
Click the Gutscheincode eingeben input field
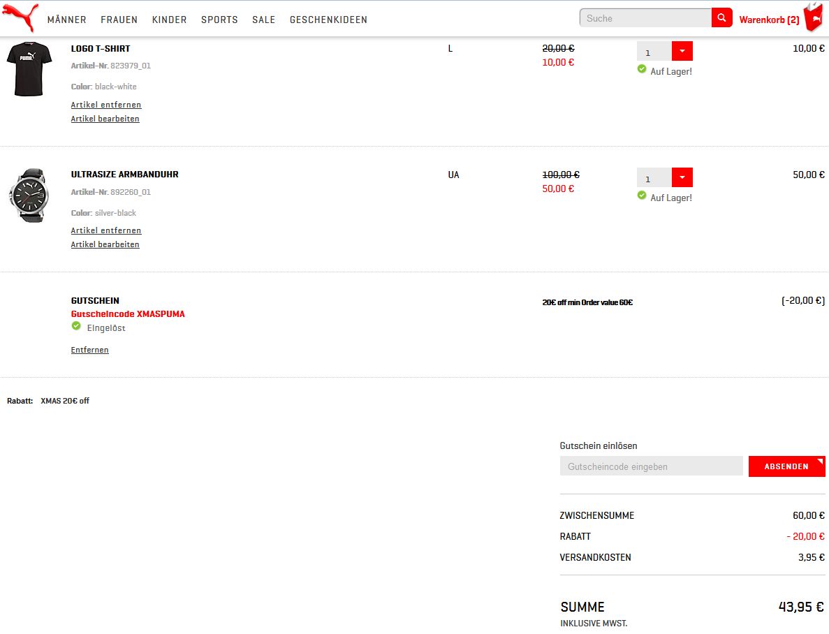click(652, 466)
